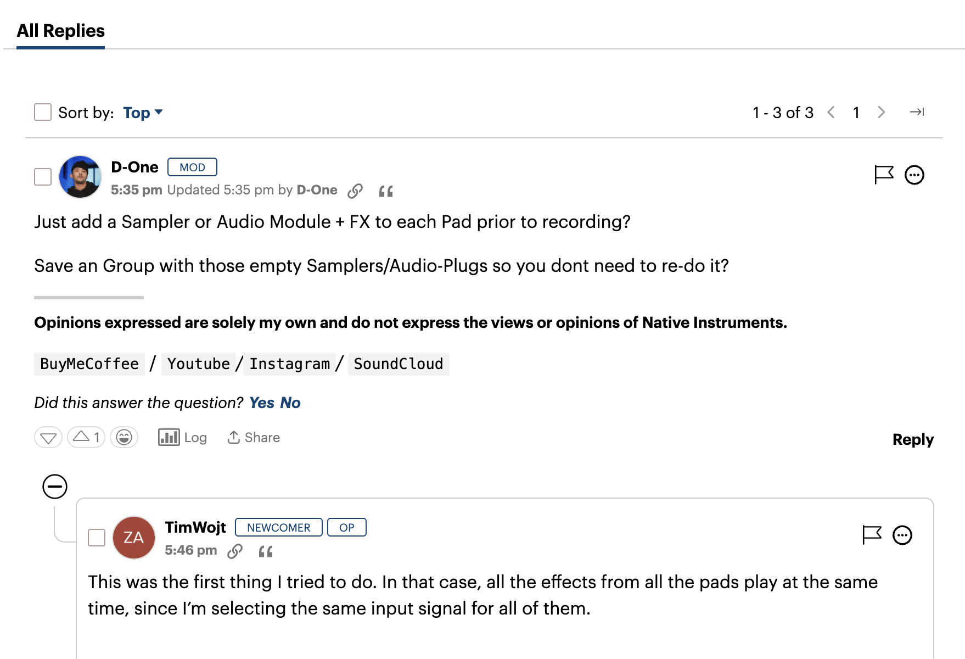Copy permalink of D-One's reply

[x=355, y=191]
